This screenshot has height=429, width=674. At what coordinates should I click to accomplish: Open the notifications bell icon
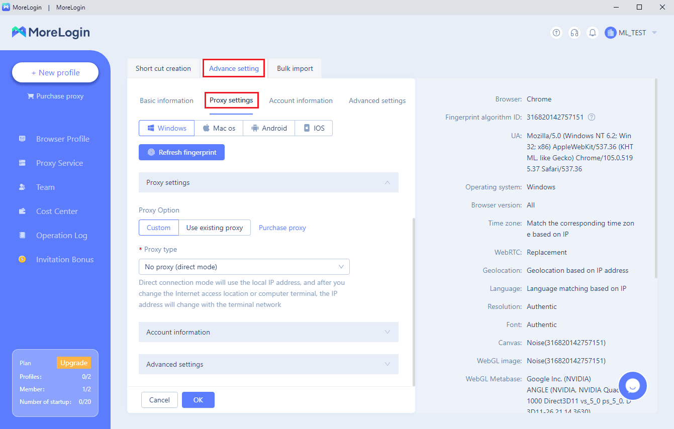pos(593,33)
